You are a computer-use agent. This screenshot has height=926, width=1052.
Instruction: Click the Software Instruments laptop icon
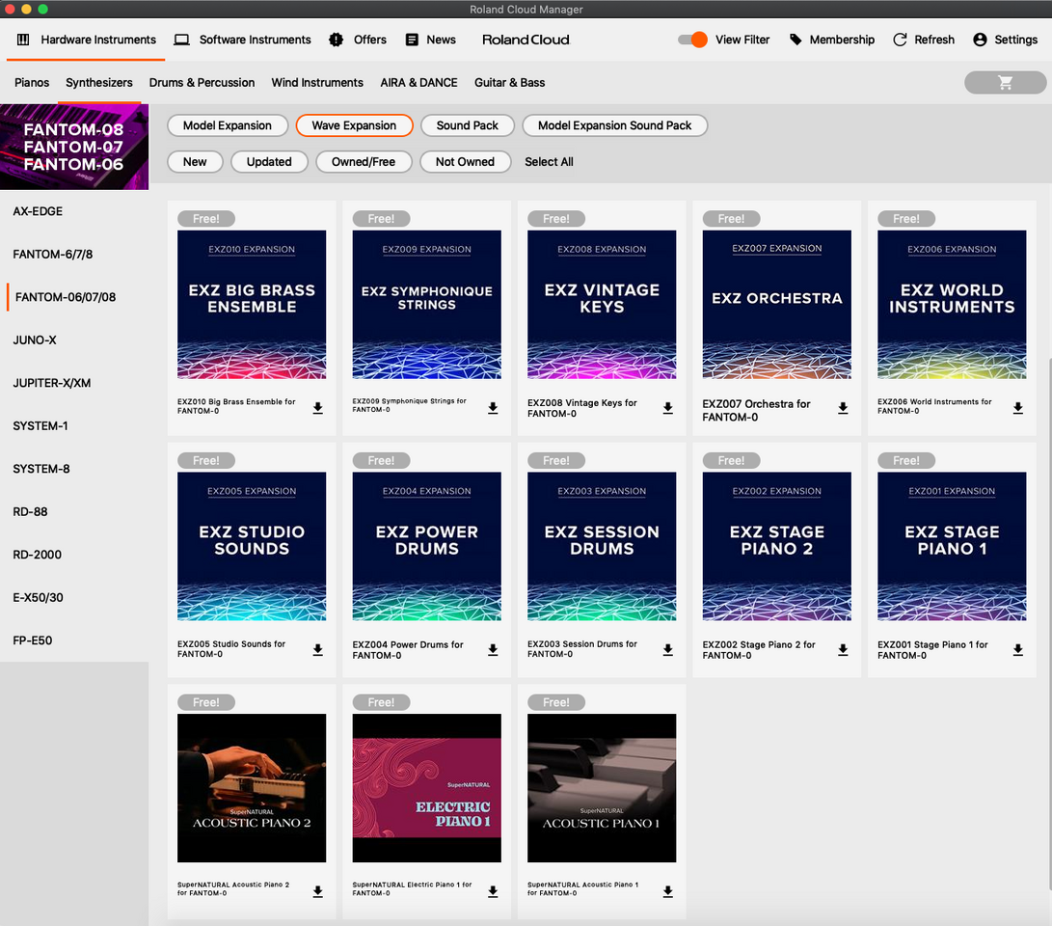click(x=182, y=40)
